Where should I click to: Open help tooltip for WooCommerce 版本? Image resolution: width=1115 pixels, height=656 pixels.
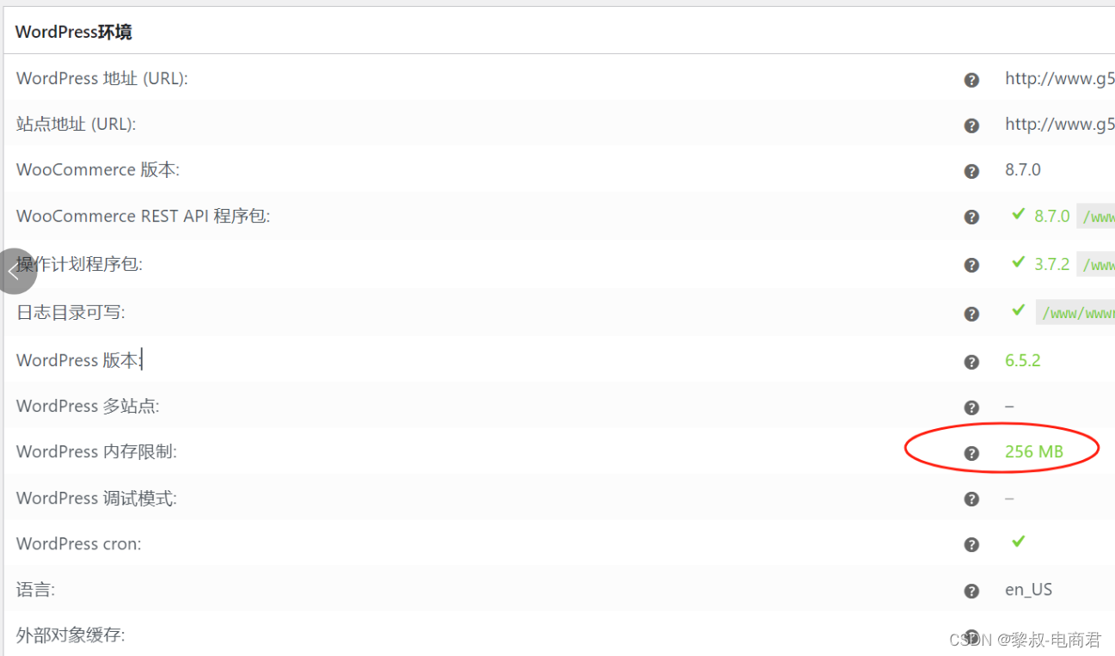point(971,171)
